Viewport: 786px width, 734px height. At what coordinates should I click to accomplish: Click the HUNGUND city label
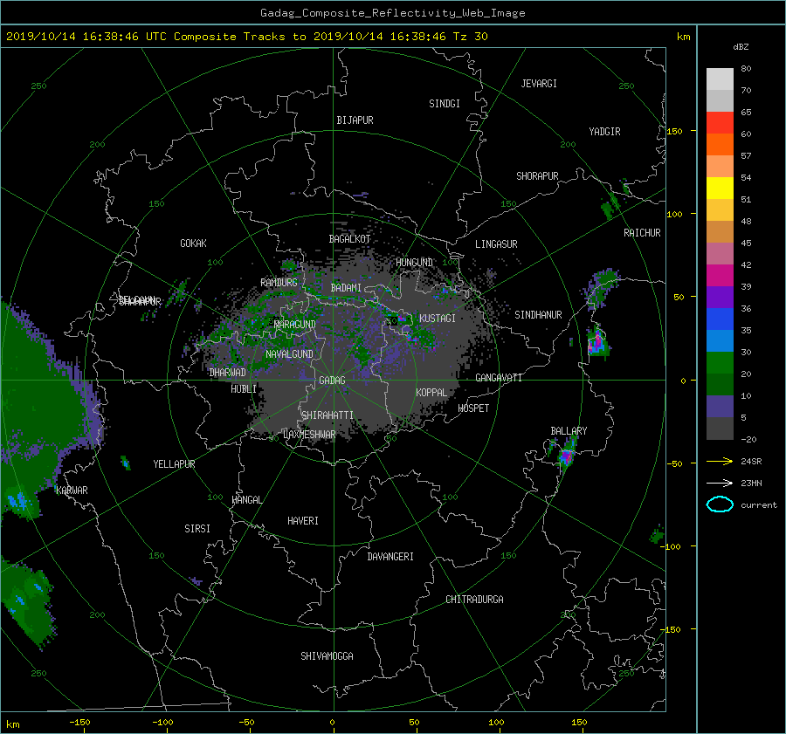point(414,263)
